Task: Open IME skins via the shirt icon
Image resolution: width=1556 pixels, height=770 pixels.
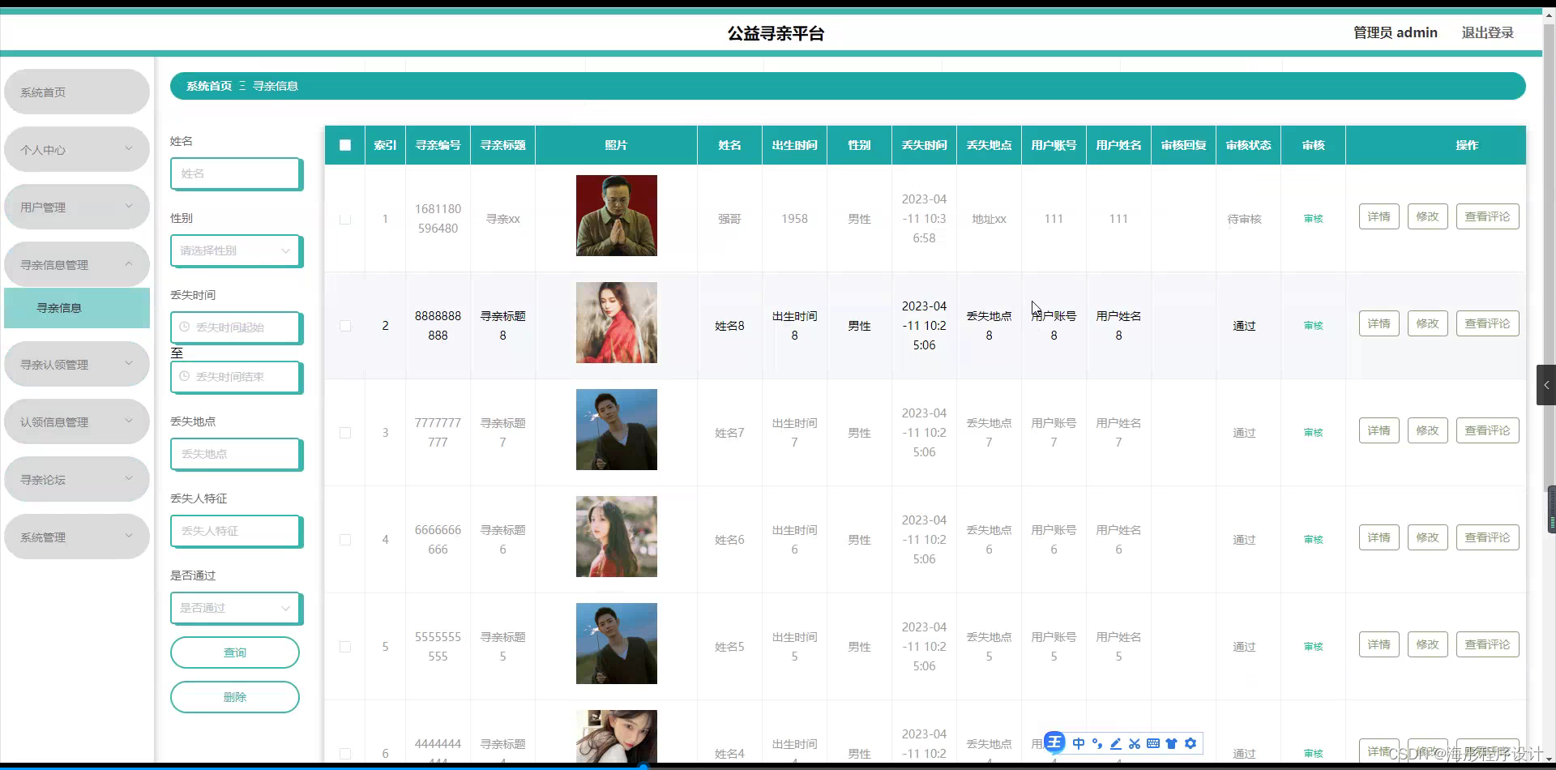Action: [x=1172, y=743]
